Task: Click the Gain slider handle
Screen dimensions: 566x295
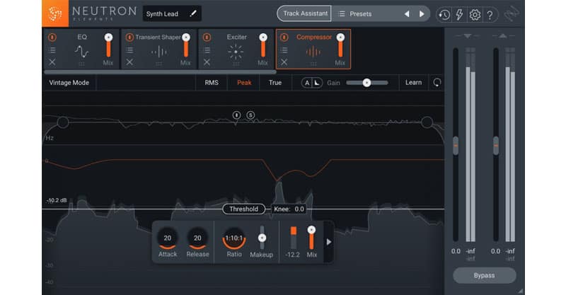Action: coord(366,83)
